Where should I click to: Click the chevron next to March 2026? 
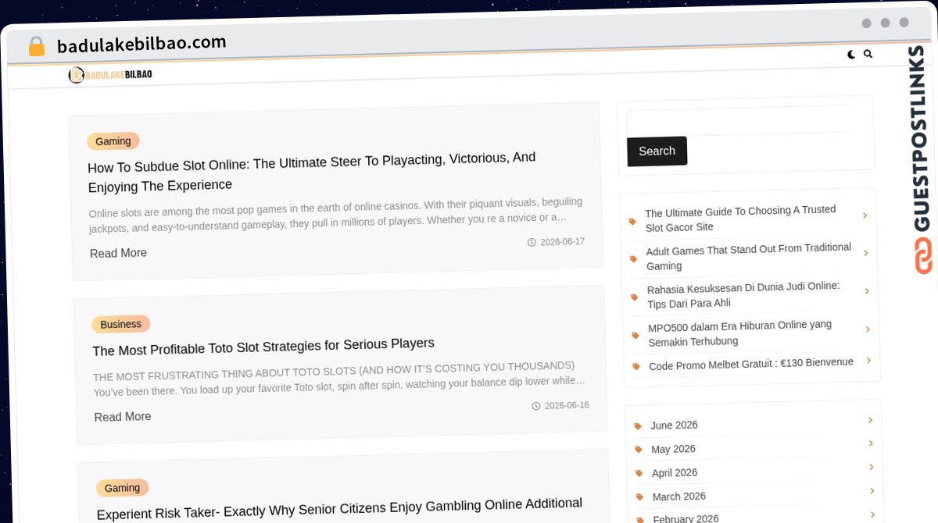click(872, 491)
